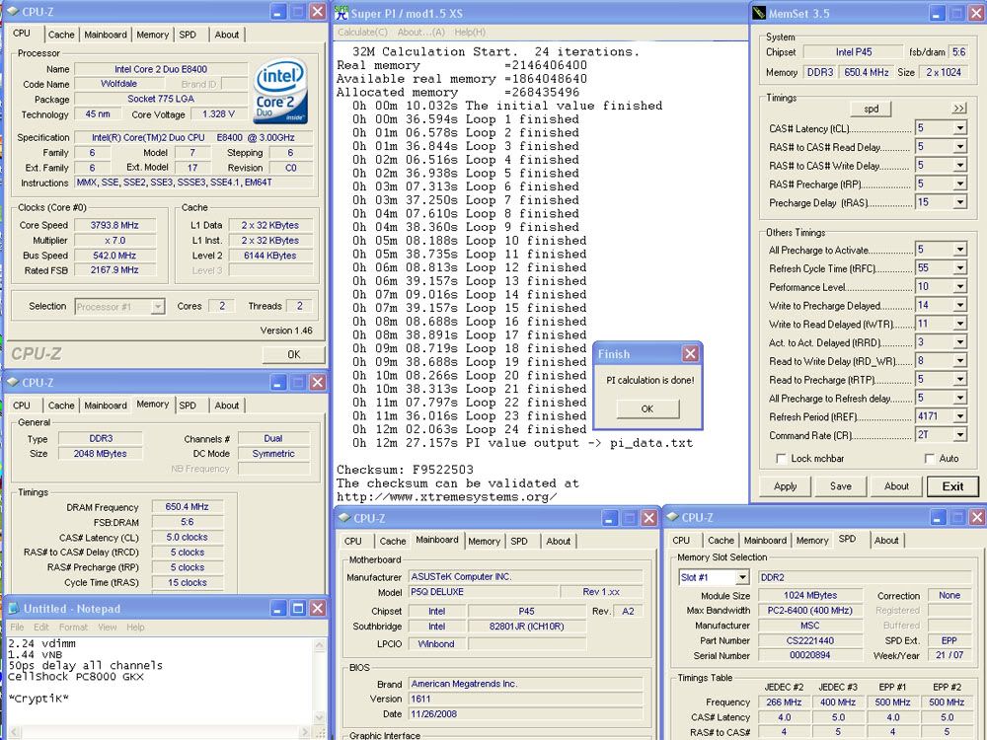Click the Notepad title bar icon
The height and width of the screenshot is (740, 987).
[x=14, y=609]
